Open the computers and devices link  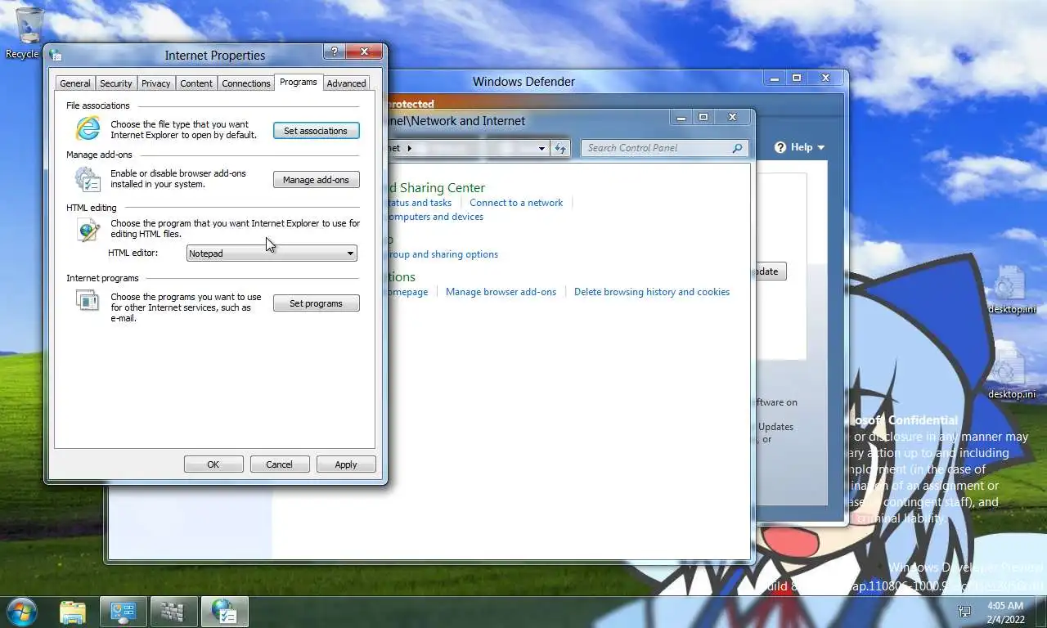[436, 217]
